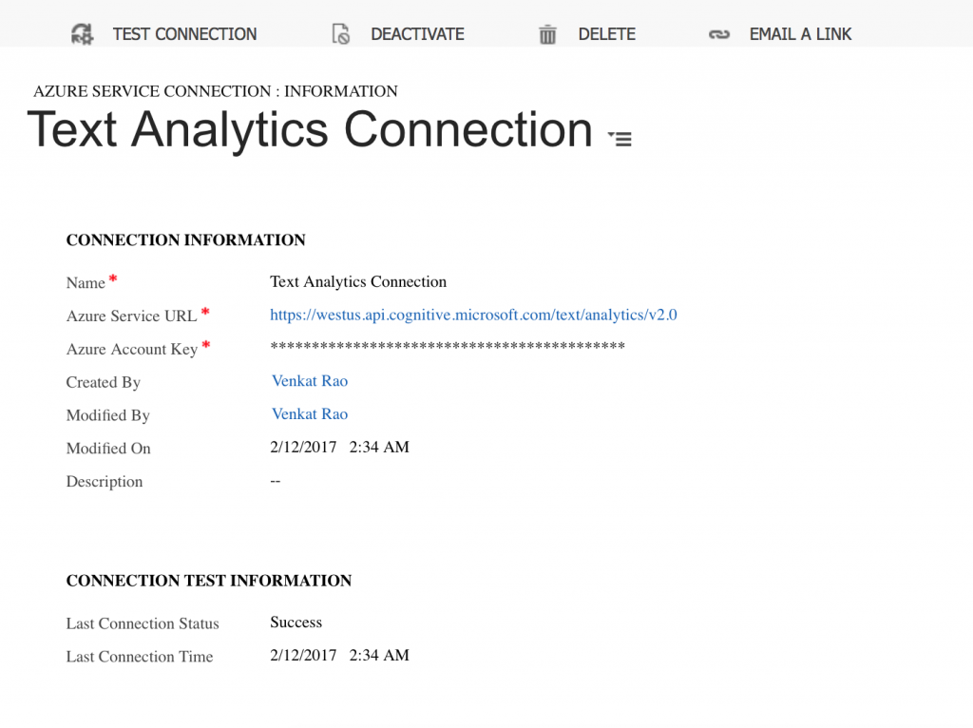Click the Name field value
Viewport: 973px width, 728px height.
(358, 282)
